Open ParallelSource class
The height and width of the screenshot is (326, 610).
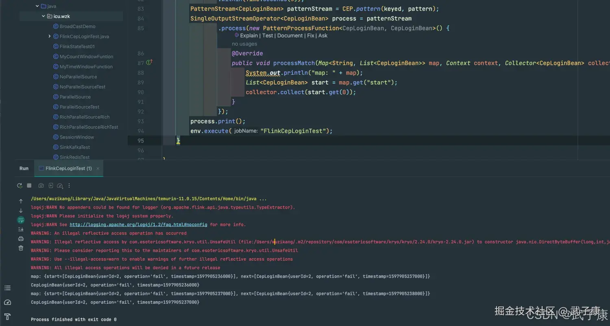coord(75,97)
